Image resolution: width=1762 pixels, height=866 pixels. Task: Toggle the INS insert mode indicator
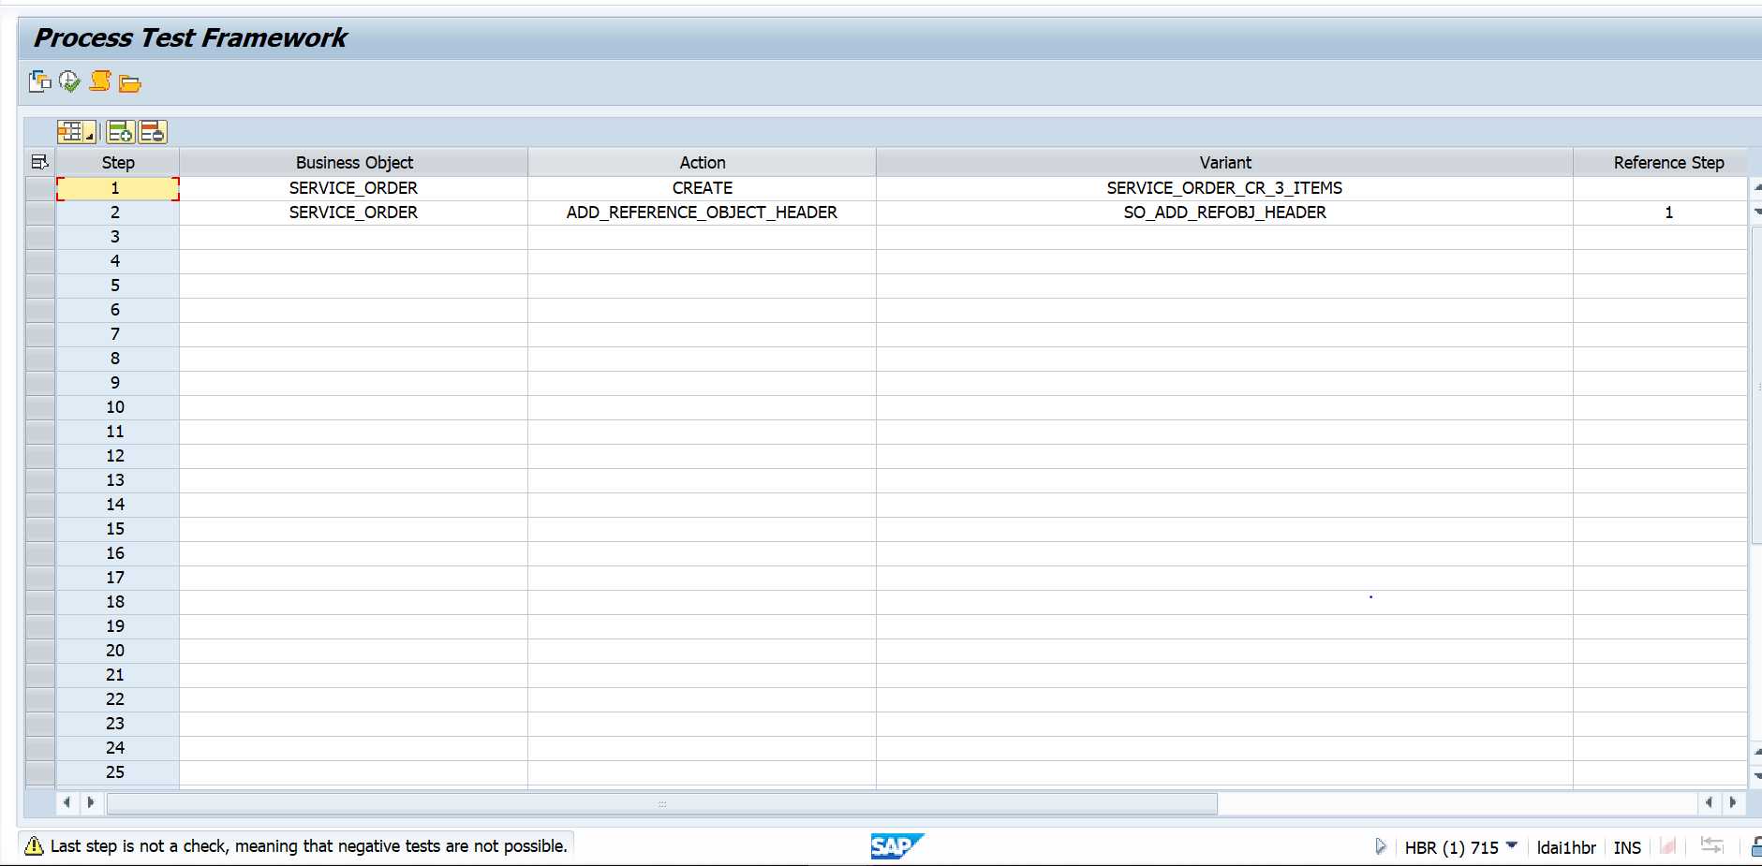(1627, 847)
